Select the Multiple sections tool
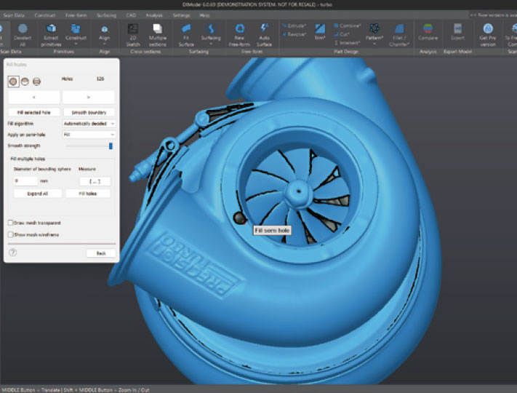This screenshot has height=393, width=517. [x=158, y=30]
